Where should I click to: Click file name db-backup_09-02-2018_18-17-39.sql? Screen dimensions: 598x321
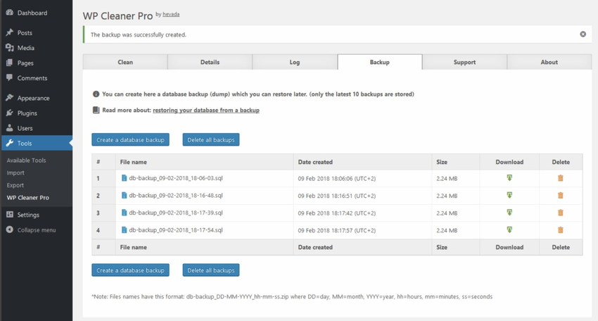(176, 213)
